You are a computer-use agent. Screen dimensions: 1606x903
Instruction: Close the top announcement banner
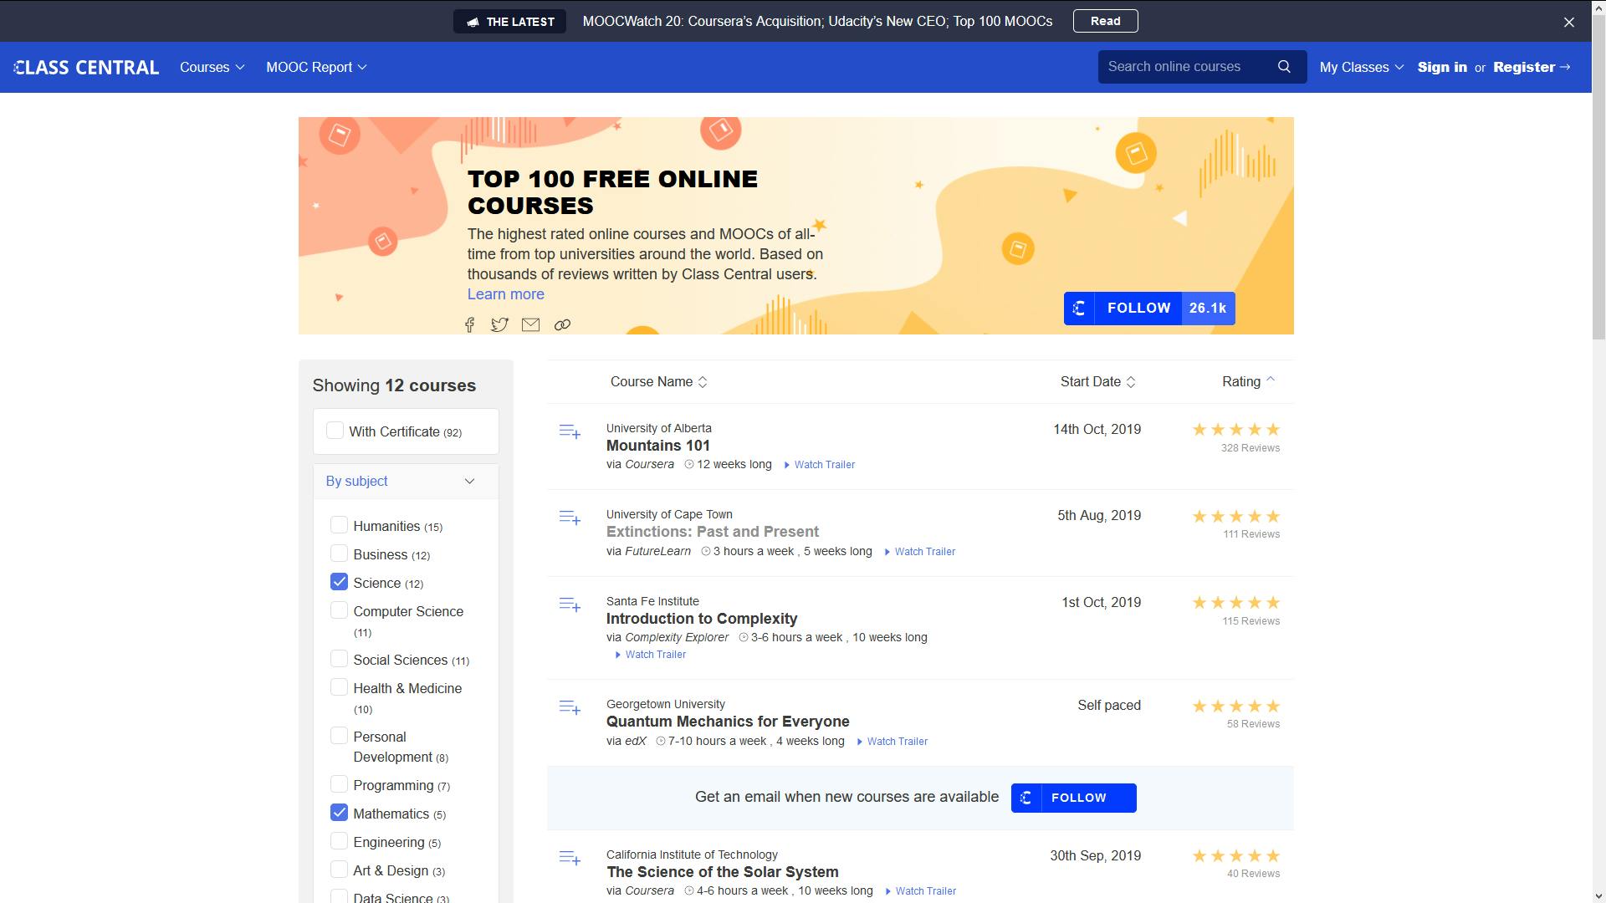pyautogui.click(x=1569, y=23)
